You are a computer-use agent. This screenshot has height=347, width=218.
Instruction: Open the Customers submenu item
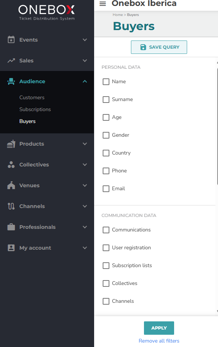32,97
